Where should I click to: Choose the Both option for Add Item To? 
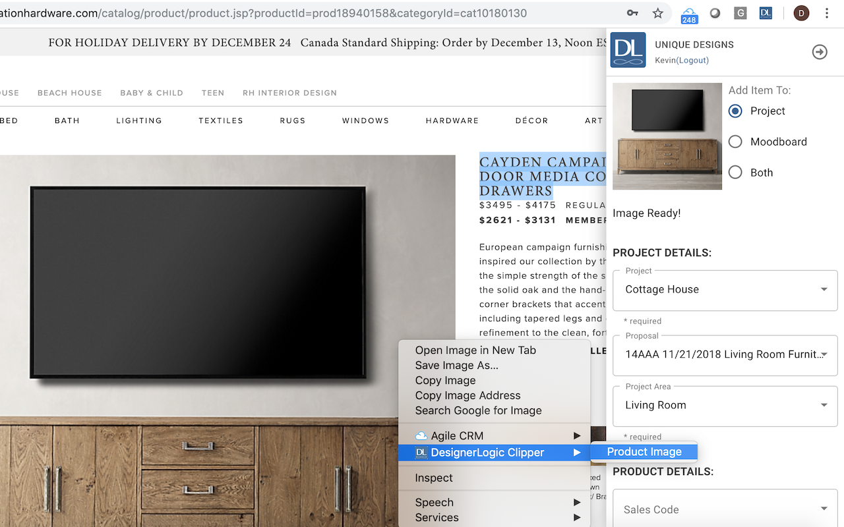pyautogui.click(x=735, y=172)
